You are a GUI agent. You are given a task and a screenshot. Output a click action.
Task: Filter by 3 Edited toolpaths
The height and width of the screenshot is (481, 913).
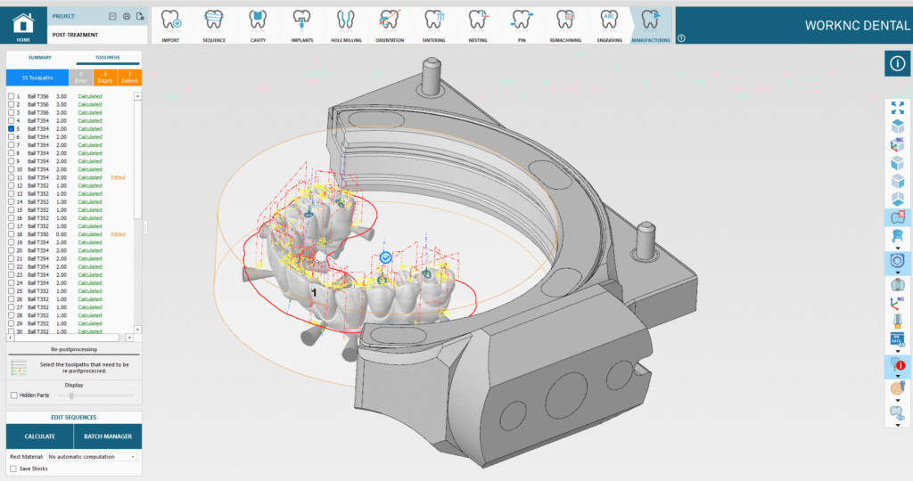(129, 77)
